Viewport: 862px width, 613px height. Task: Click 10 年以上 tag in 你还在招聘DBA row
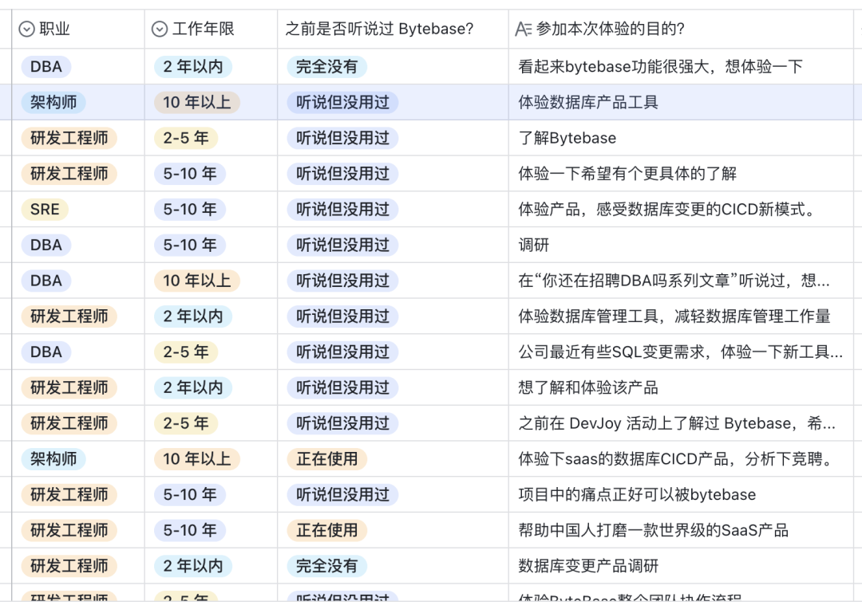197,281
